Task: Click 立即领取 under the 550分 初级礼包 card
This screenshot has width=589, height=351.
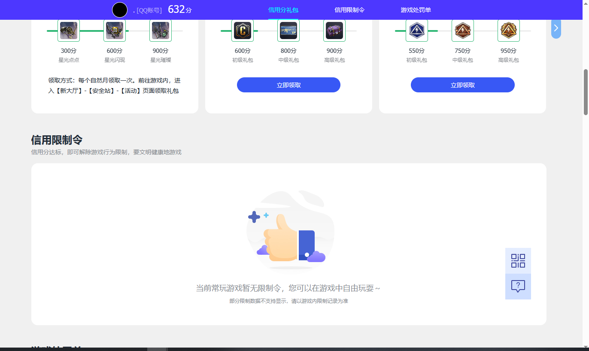Action: point(463,85)
